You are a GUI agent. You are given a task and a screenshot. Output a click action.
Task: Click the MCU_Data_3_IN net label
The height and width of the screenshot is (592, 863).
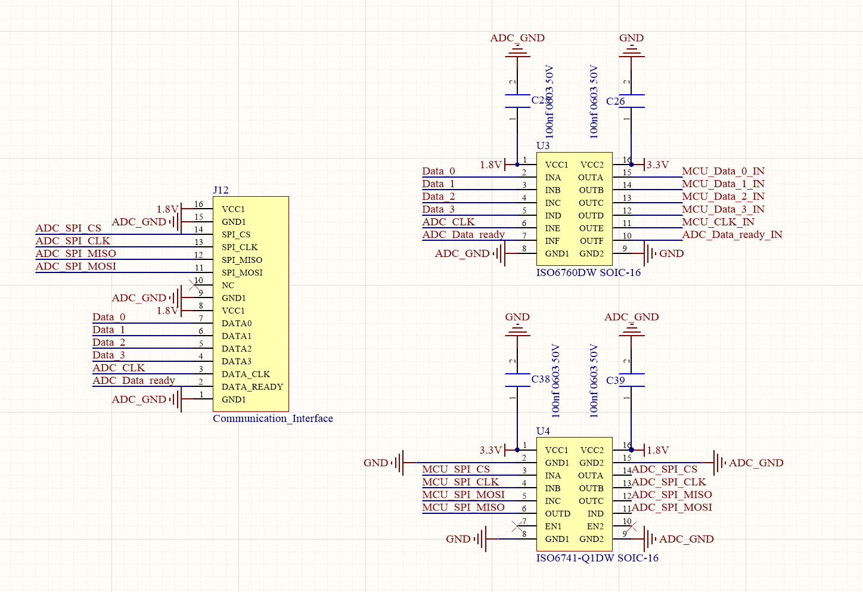click(723, 209)
